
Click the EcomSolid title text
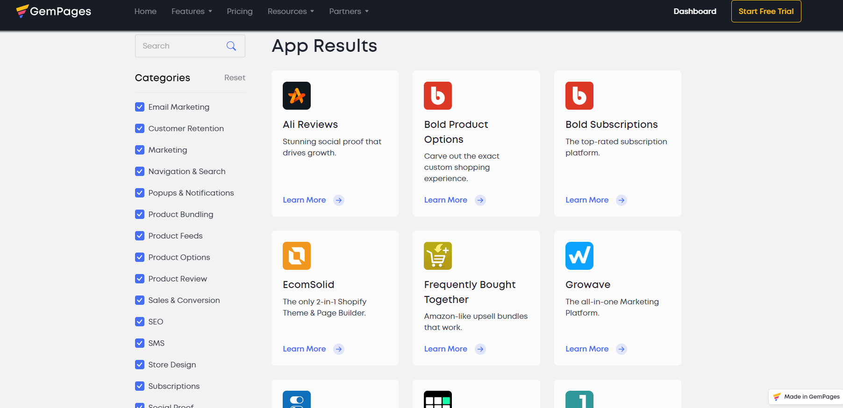click(308, 285)
